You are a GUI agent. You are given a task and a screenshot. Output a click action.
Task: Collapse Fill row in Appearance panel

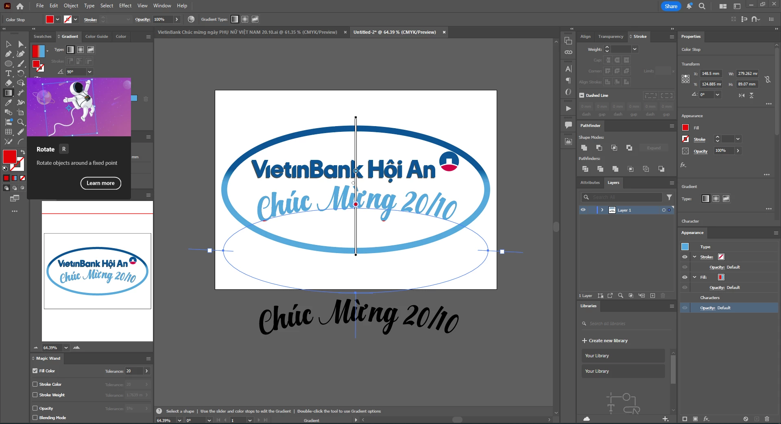[694, 277]
